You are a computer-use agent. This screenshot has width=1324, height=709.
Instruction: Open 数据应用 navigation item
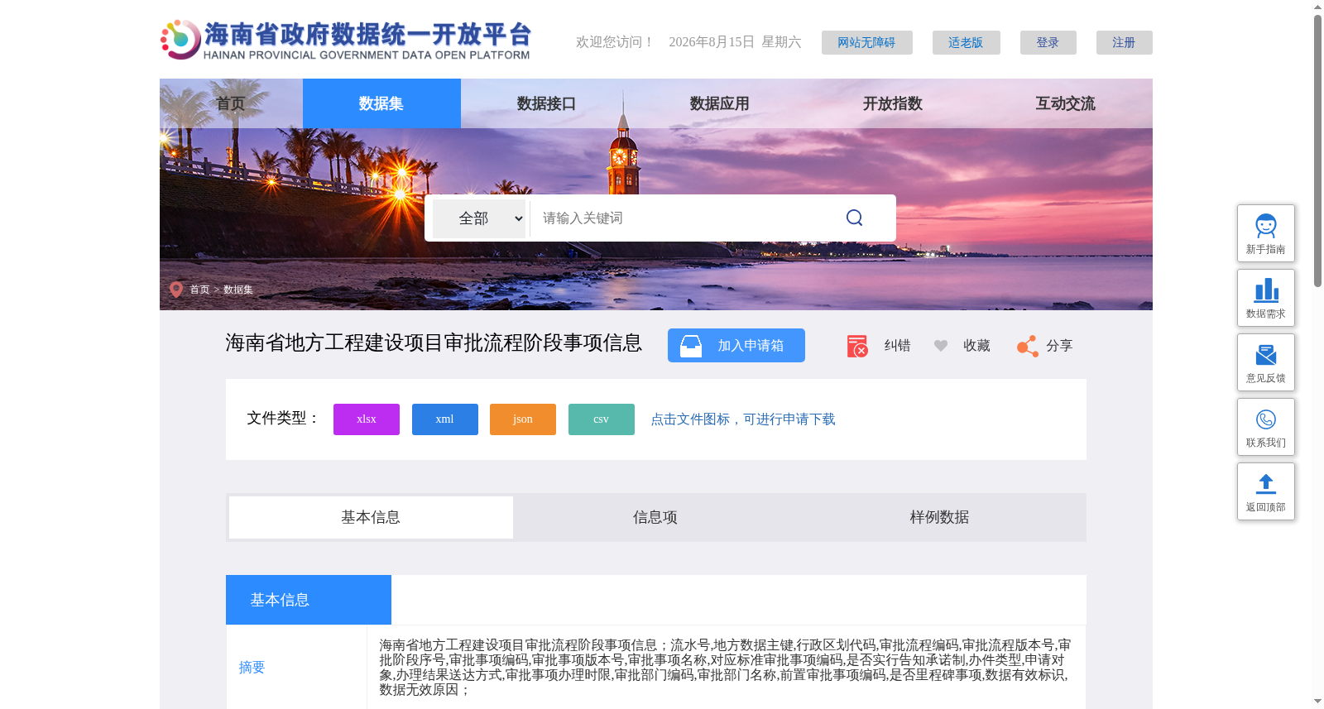[x=719, y=103]
